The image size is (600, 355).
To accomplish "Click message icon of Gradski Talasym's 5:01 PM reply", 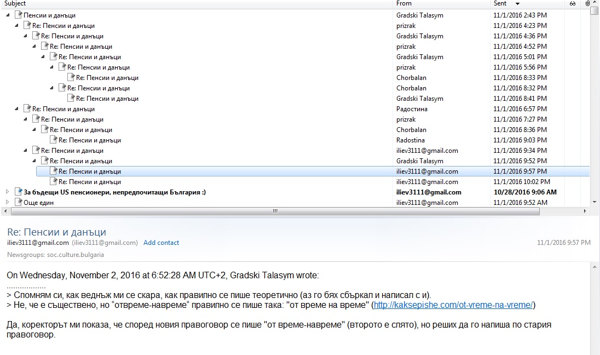I will point(53,56).
